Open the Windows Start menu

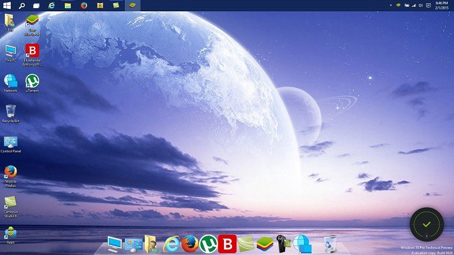(x=7, y=5)
